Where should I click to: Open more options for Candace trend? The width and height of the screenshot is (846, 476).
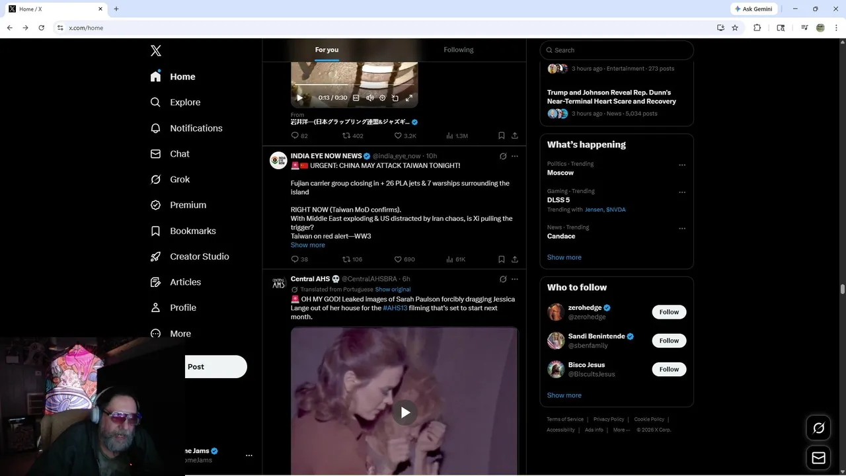click(x=682, y=229)
